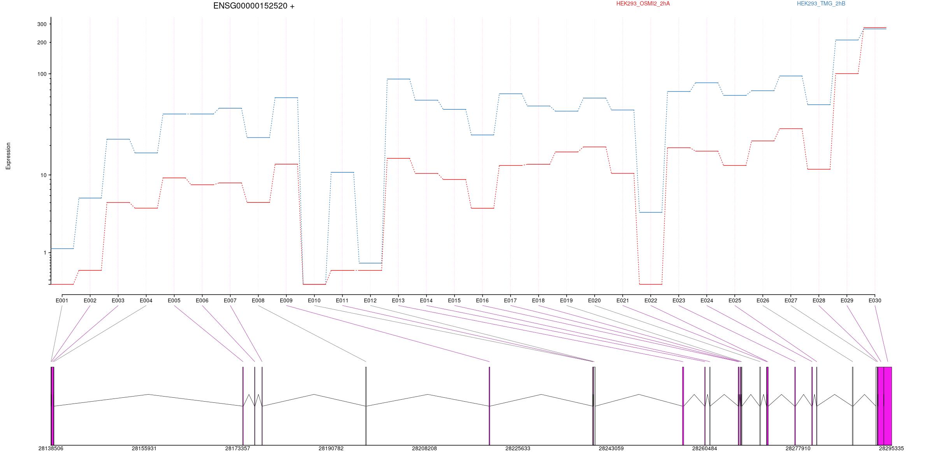Select exon label E003
Image resolution: width=934 pixels, height=467 pixels.
[118, 300]
